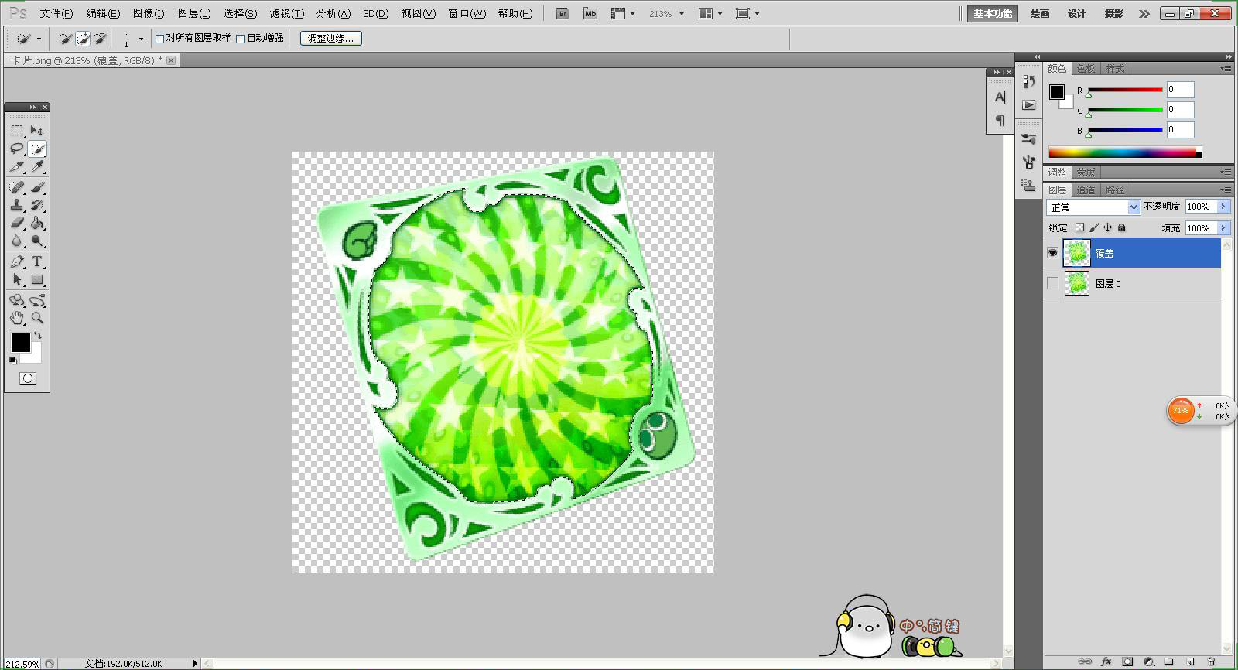Open the blend mode 正常 dropdown

point(1093,207)
